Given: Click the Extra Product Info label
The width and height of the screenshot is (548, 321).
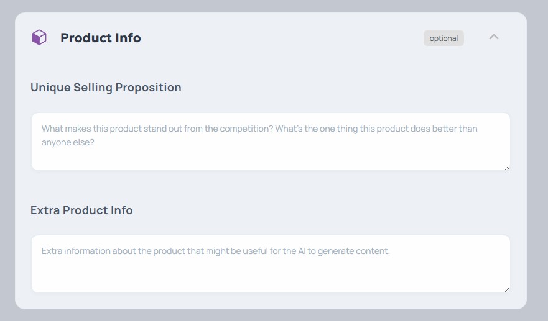Looking at the screenshot, I should (x=81, y=210).
